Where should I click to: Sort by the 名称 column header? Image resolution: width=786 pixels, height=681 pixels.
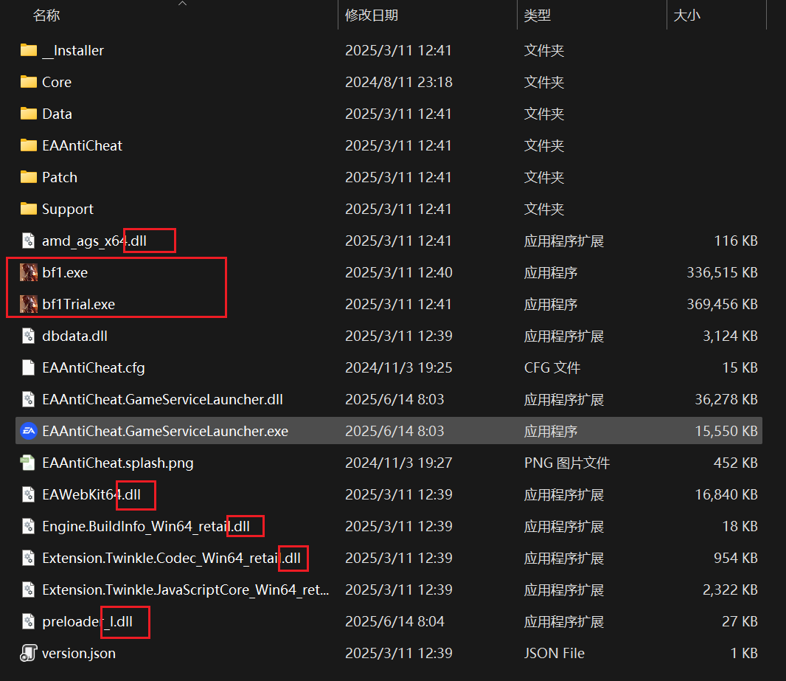pos(46,15)
